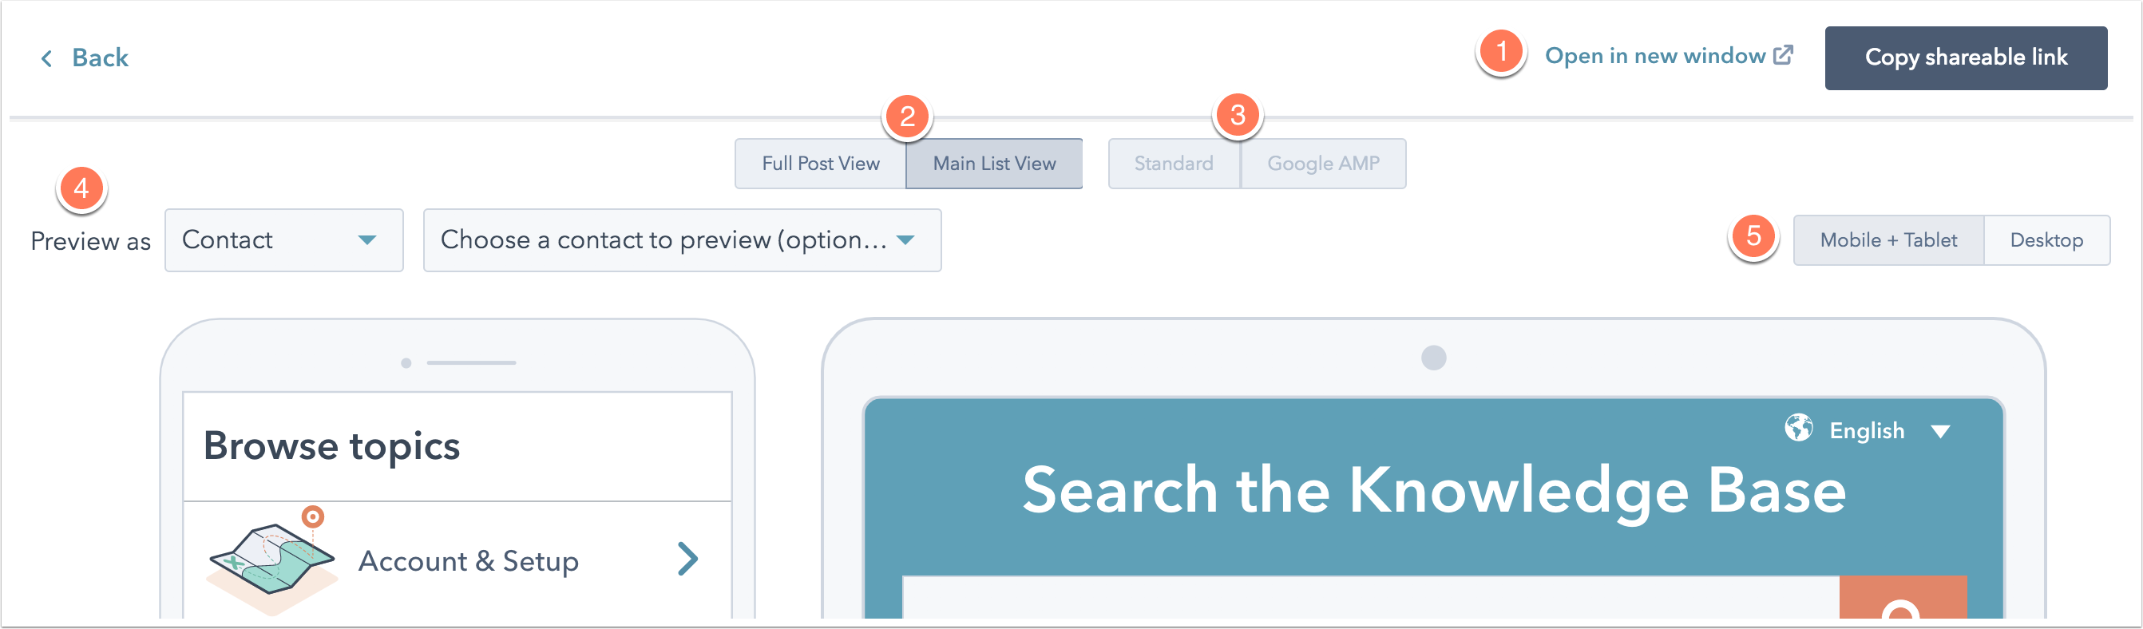
Task: Select the Standard tab
Action: 1174,164
